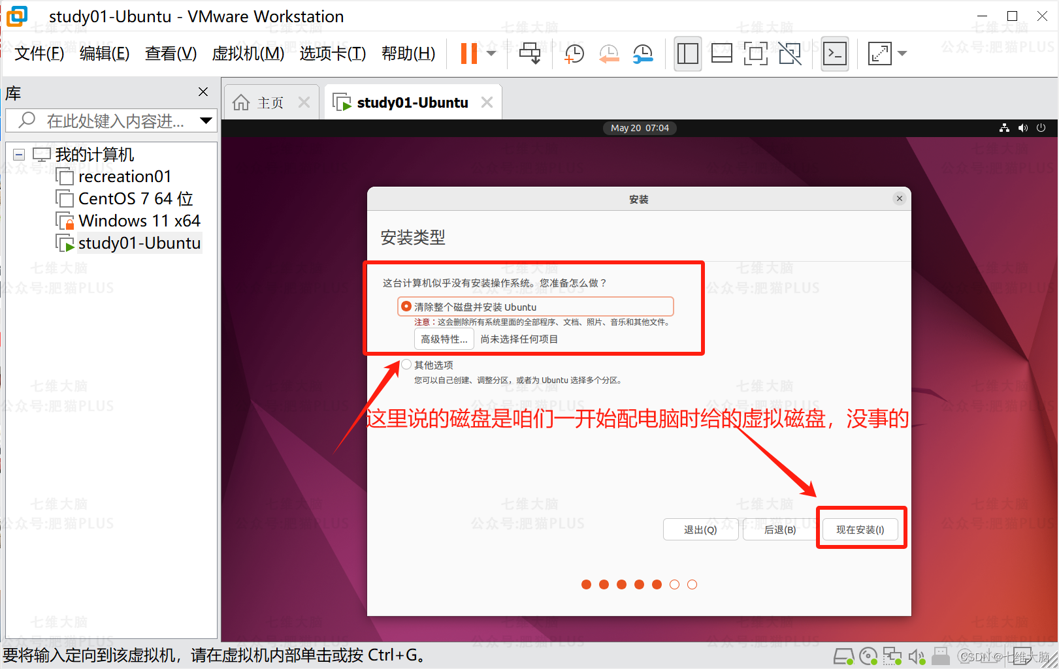Toggle the library sidebar view
Image resolution: width=1059 pixels, height=669 pixels.
(x=688, y=54)
